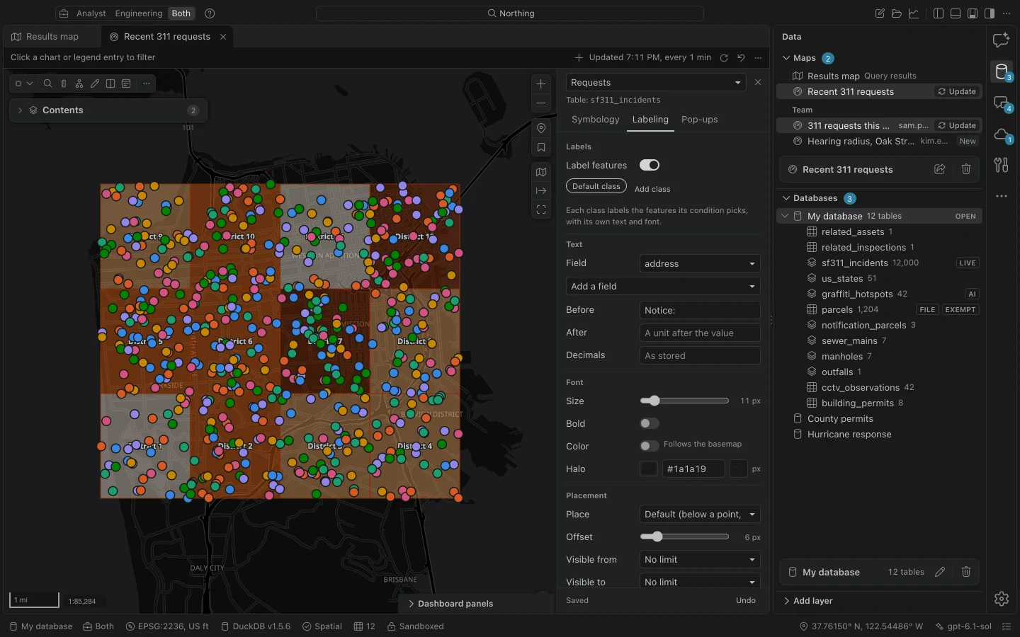
Task: Click the bookmark map control
Action: (541, 148)
